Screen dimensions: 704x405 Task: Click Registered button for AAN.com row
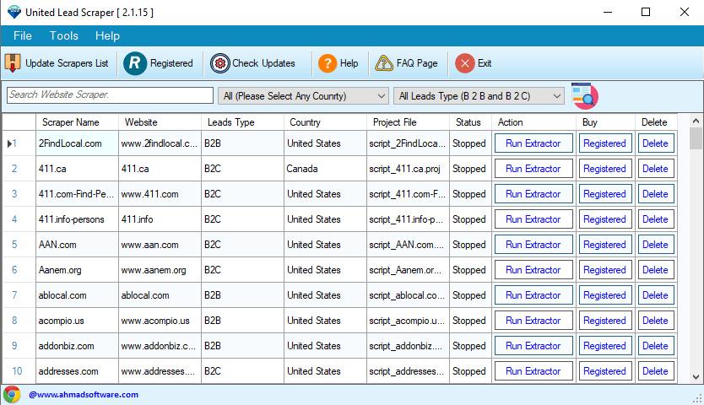[x=604, y=245]
